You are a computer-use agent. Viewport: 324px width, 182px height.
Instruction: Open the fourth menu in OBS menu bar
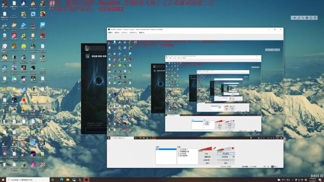pos(133,32)
